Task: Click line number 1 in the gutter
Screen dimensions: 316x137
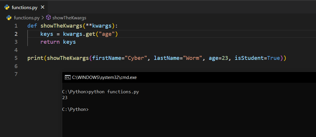Action: (x=16, y=26)
